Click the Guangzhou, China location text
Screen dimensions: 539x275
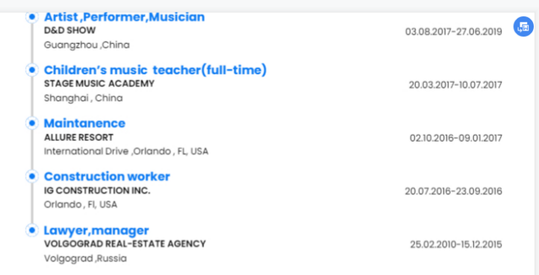(x=87, y=45)
